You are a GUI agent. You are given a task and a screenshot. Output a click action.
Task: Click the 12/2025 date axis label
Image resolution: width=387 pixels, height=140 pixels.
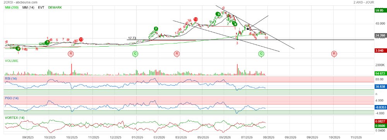116,138
